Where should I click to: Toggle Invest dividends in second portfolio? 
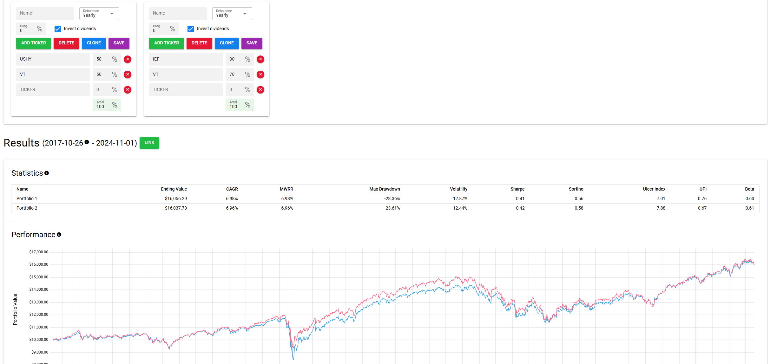pos(191,29)
